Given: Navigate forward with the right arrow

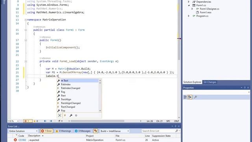Looking at the screenshot, I should 51,121.
